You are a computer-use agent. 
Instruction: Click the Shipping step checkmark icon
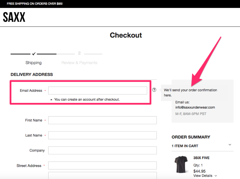34,54
